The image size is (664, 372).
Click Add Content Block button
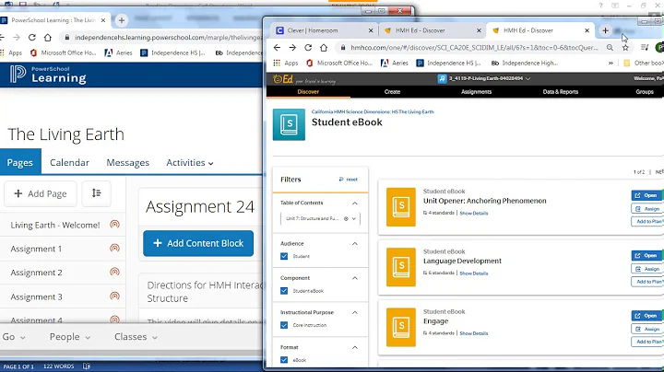pyautogui.click(x=198, y=243)
